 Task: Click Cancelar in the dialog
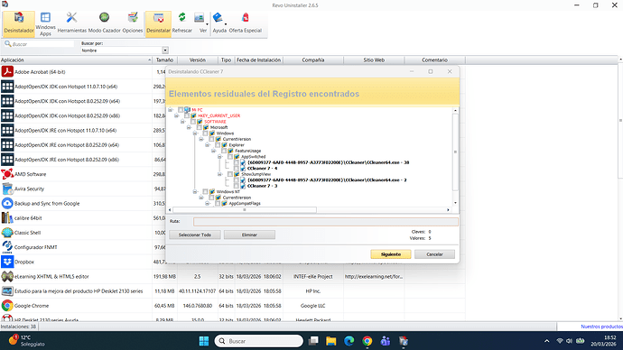(x=434, y=254)
